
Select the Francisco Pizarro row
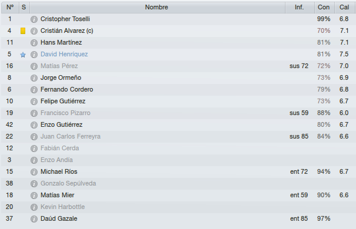coord(178,113)
